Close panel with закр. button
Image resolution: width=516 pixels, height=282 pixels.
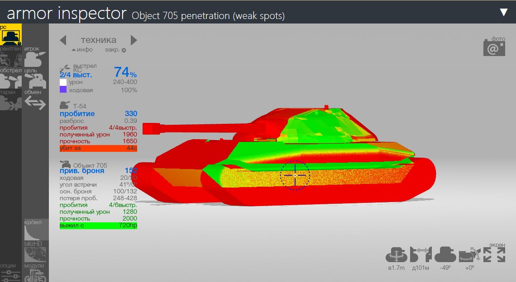(x=115, y=50)
